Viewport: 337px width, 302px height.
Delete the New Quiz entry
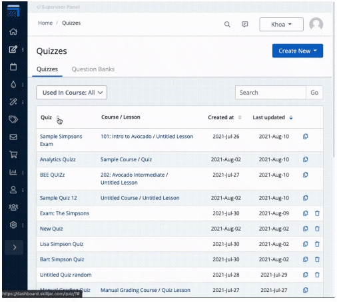pos(317,229)
